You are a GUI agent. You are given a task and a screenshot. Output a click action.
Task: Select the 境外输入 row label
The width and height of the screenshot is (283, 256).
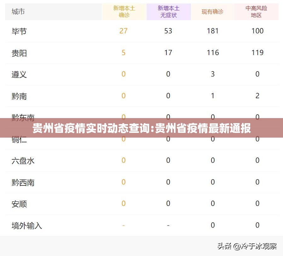click(x=27, y=225)
